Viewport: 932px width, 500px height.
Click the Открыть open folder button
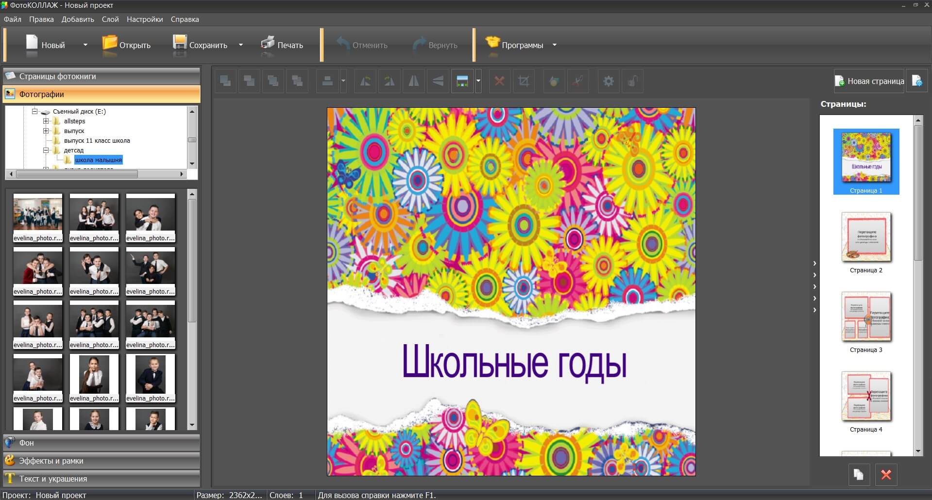(126, 45)
